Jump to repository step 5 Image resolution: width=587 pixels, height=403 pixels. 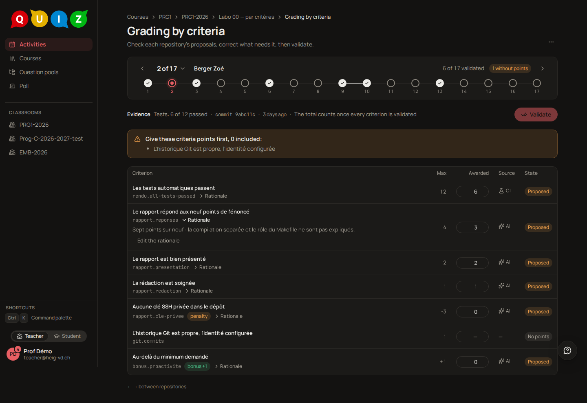(245, 83)
